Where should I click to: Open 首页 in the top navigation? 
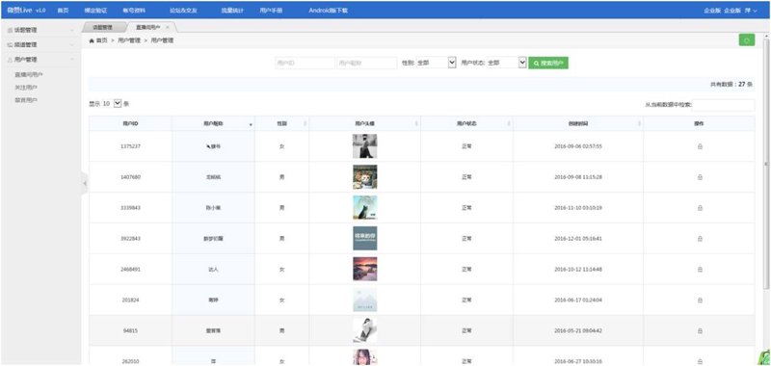[63, 11]
